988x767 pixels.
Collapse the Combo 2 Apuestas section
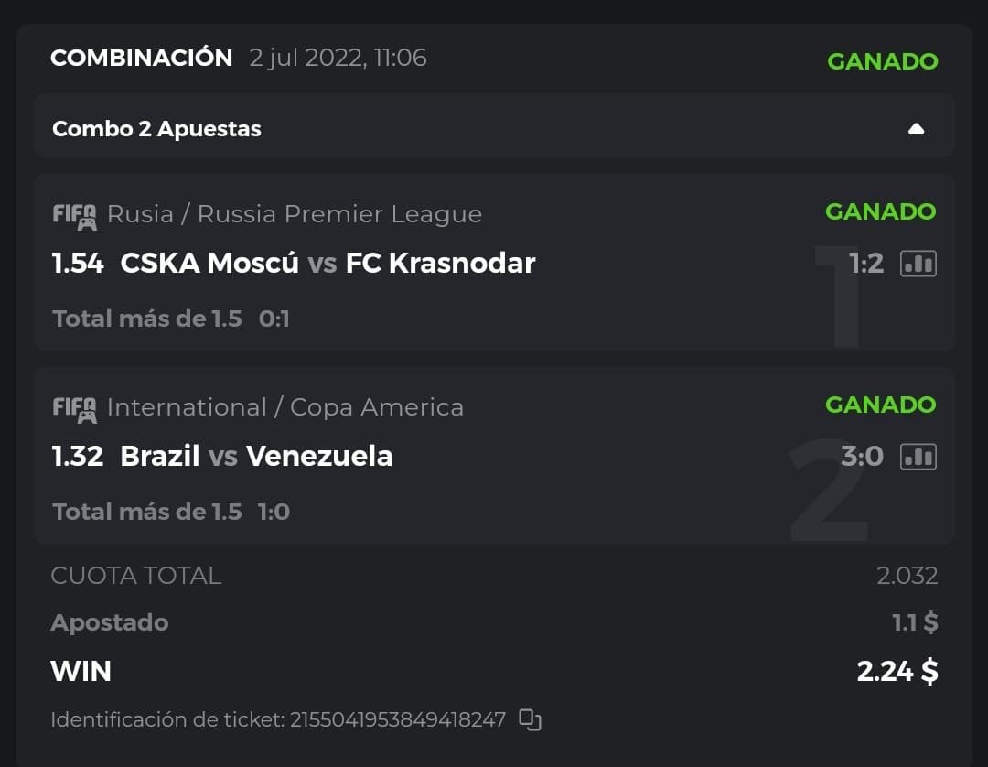click(x=916, y=129)
